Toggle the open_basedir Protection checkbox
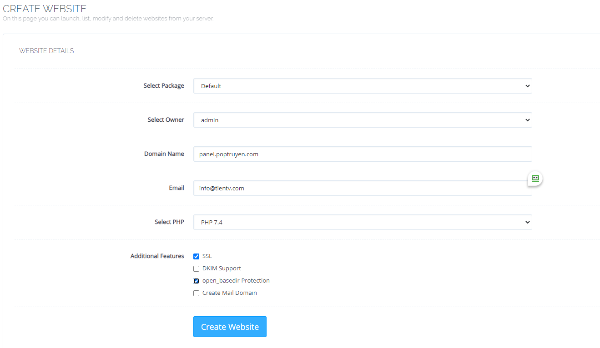 [x=197, y=281]
